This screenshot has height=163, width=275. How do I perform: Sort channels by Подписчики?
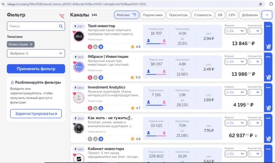pos(153,15)
